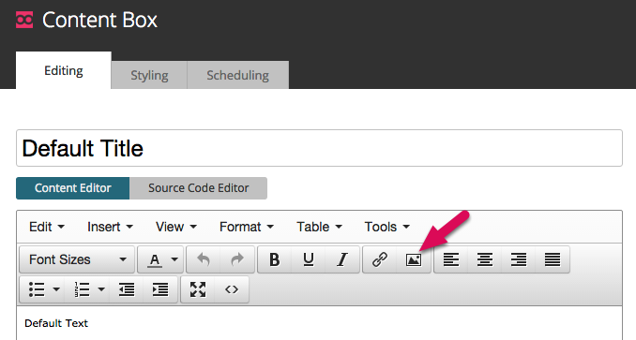This screenshot has width=636, height=340.
Task: Click the Content Box heading text
Action: pyautogui.click(x=99, y=20)
